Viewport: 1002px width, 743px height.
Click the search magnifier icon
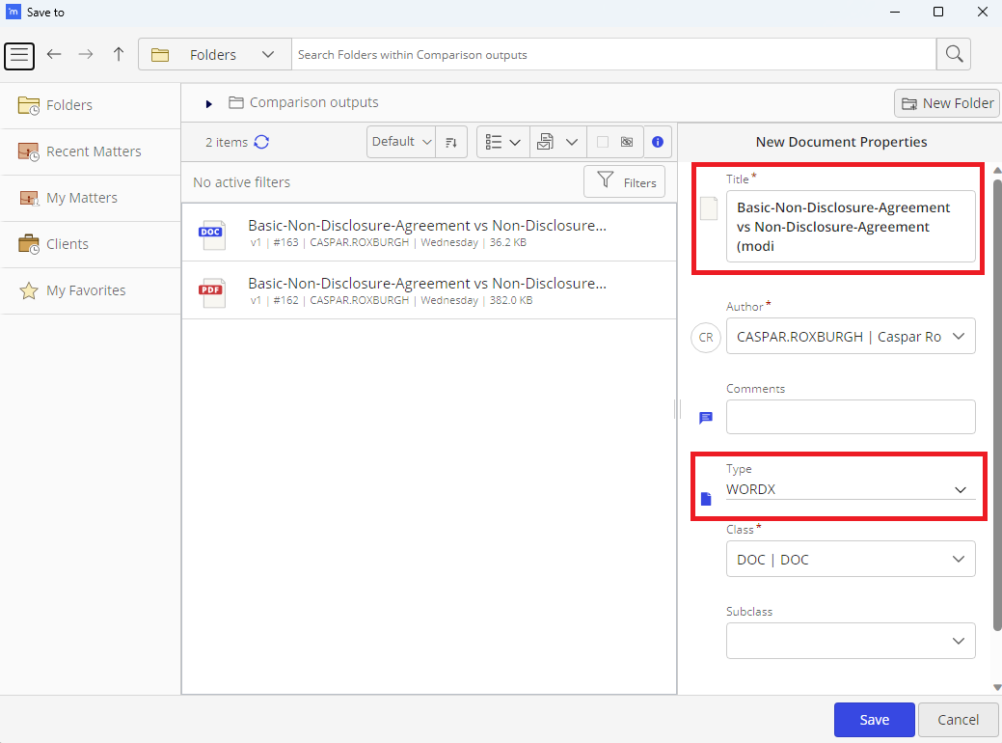[x=953, y=54]
